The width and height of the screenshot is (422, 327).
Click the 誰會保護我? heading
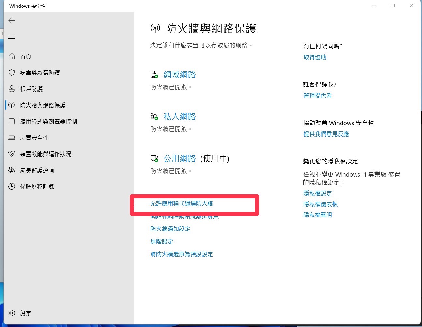(320, 85)
